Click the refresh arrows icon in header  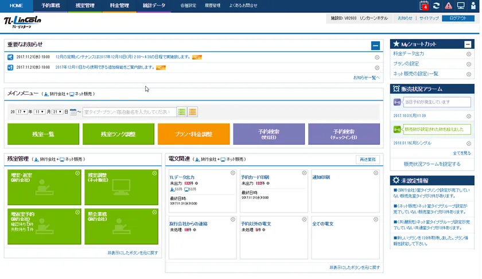[x=437, y=6]
